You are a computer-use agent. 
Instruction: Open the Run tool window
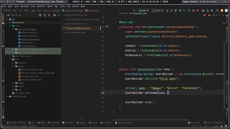32,123
